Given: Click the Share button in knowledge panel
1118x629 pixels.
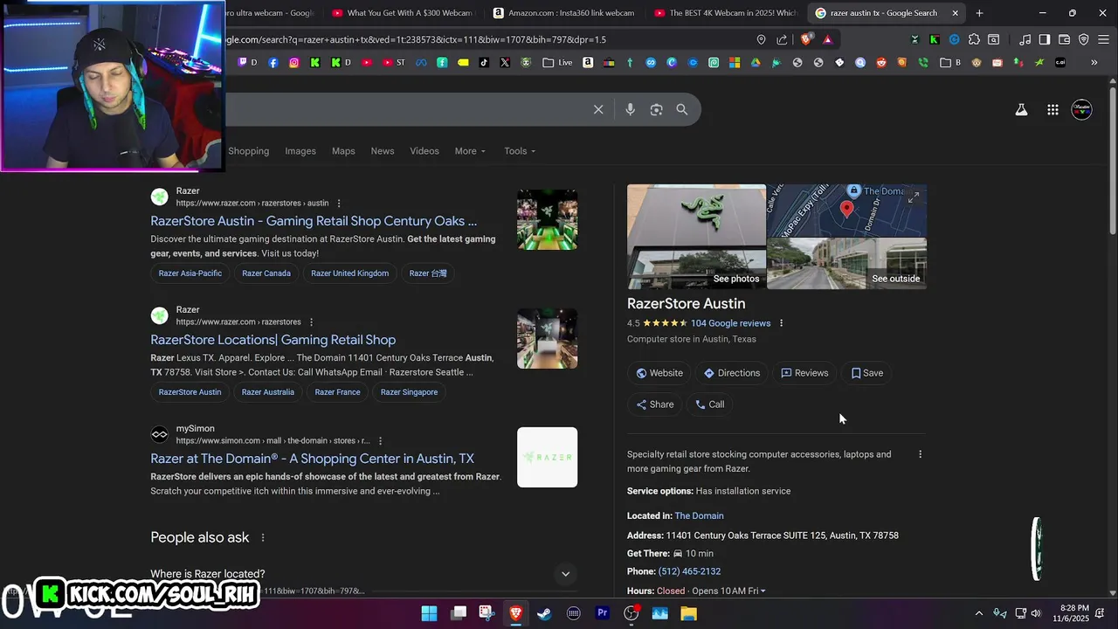Looking at the screenshot, I should click(x=655, y=404).
